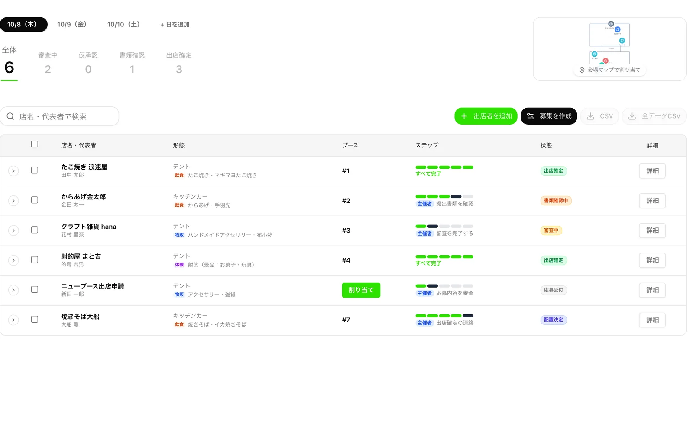The width and height of the screenshot is (693, 426).
Task: Click the magnifier icon in the search field
Action: tap(10, 116)
